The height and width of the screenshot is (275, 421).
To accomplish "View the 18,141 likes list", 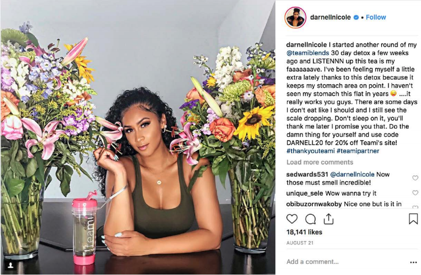I will pos(304,232).
